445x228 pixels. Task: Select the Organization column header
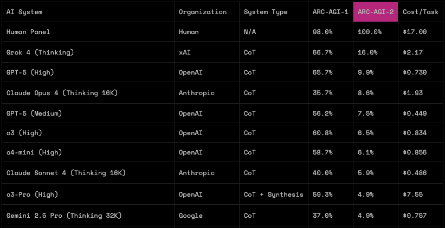(x=203, y=11)
